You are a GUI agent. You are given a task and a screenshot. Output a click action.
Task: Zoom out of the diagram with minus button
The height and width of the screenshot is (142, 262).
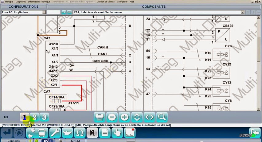click(x=112, y=117)
